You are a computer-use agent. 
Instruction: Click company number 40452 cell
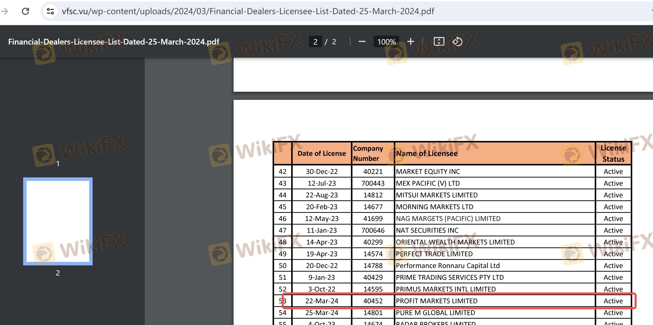click(x=373, y=301)
